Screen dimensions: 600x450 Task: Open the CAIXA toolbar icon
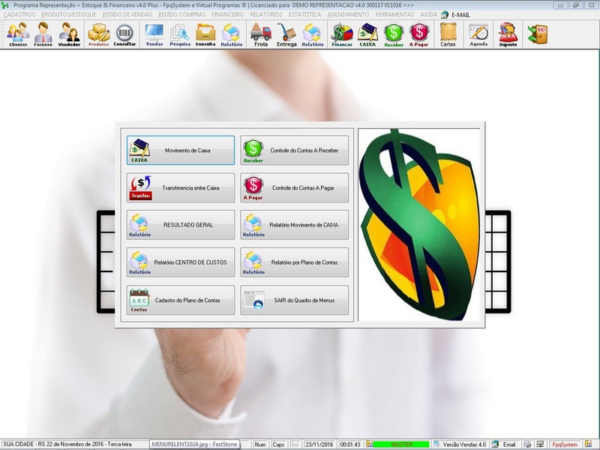point(367,34)
